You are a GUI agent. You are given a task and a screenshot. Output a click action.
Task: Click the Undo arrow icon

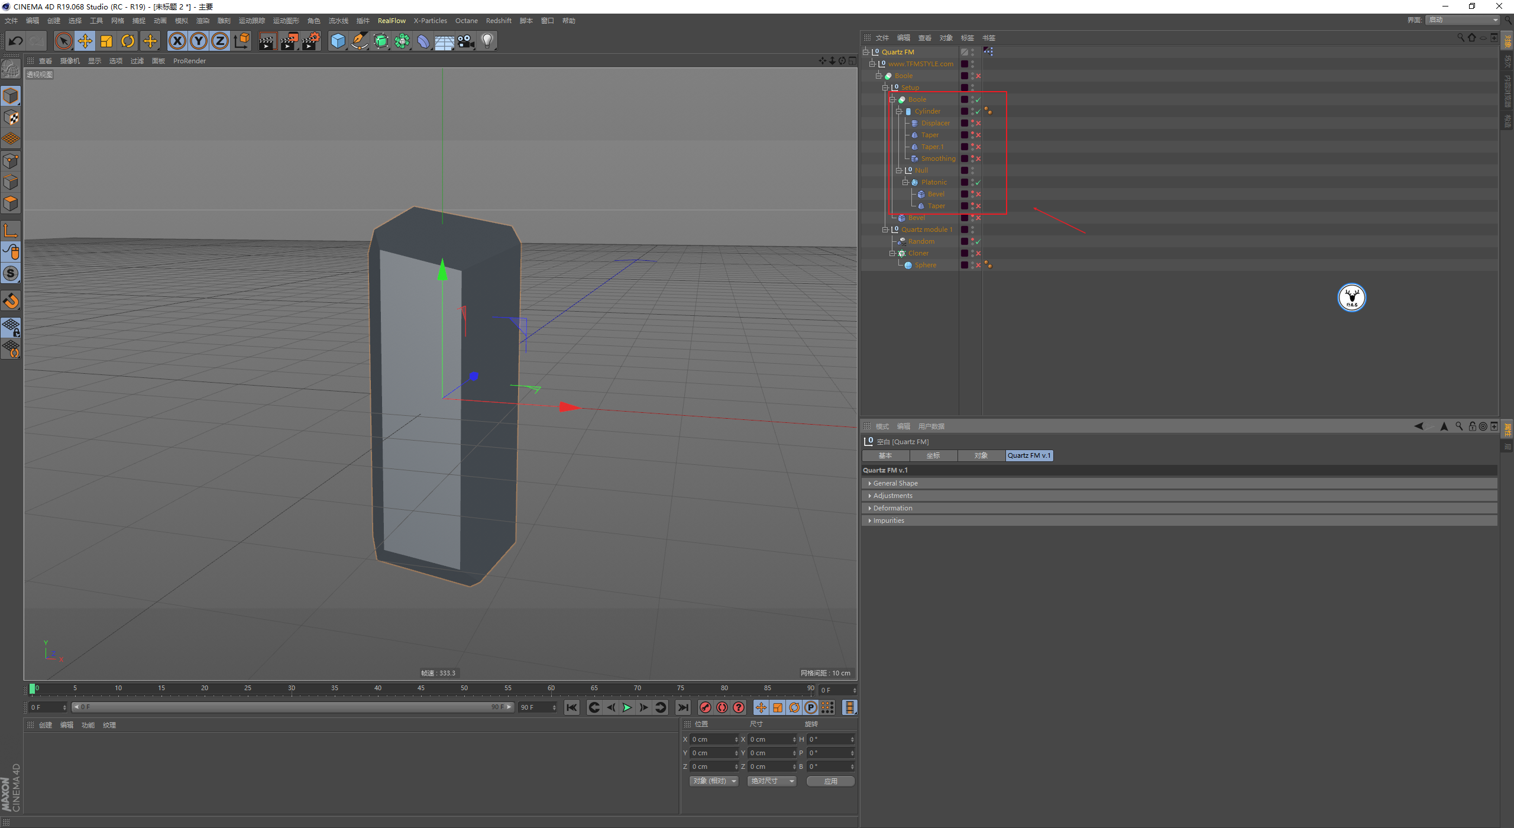click(x=16, y=41)
